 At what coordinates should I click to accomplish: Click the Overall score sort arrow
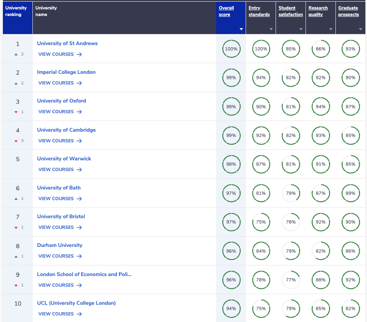pos(241,29)
